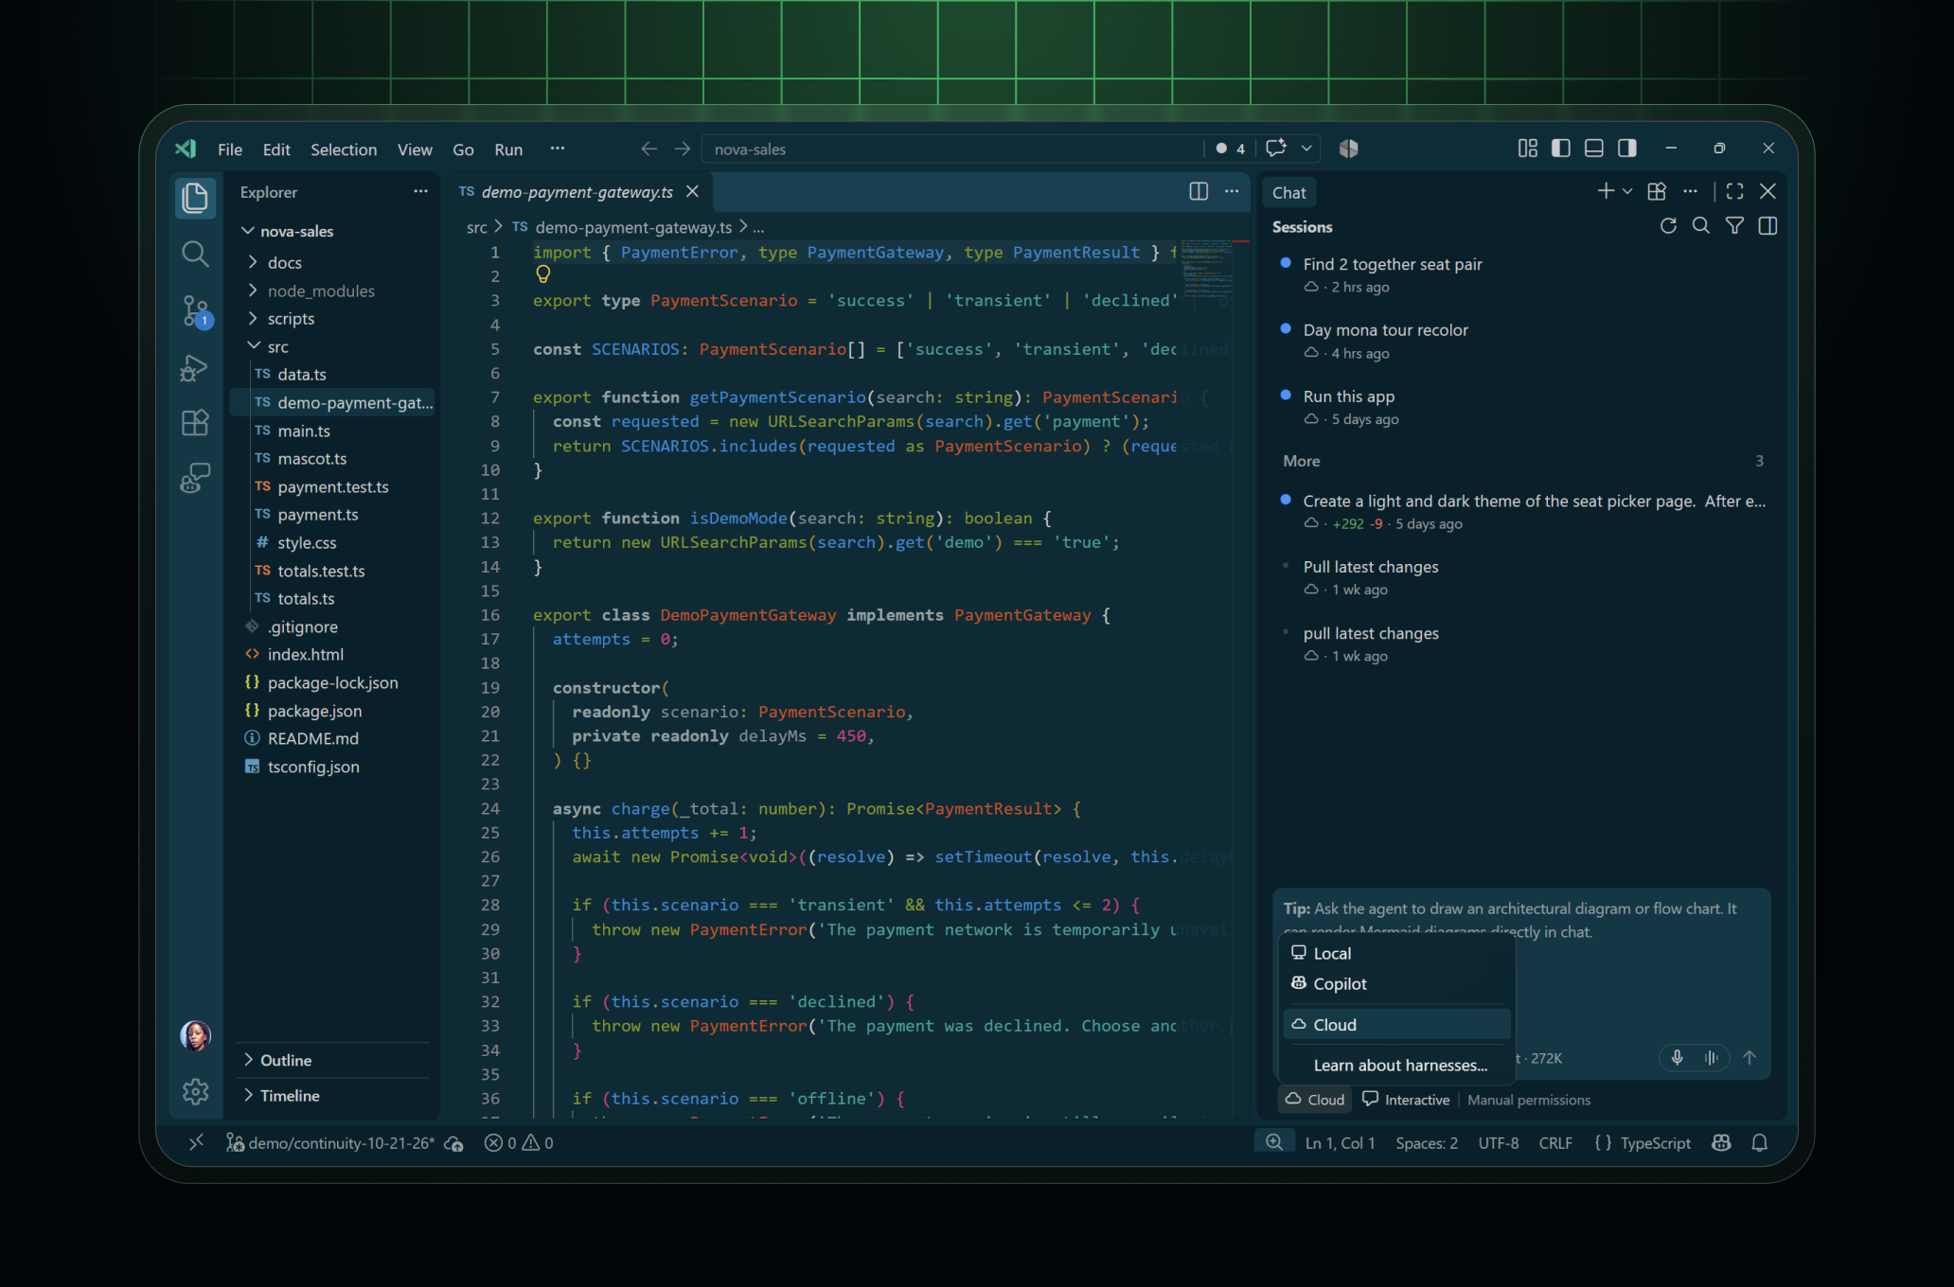The width and height of the screenshot is (1954, 1287).
Task: Choose Copilot in the harness menu
Action: tap(1396, 983)
